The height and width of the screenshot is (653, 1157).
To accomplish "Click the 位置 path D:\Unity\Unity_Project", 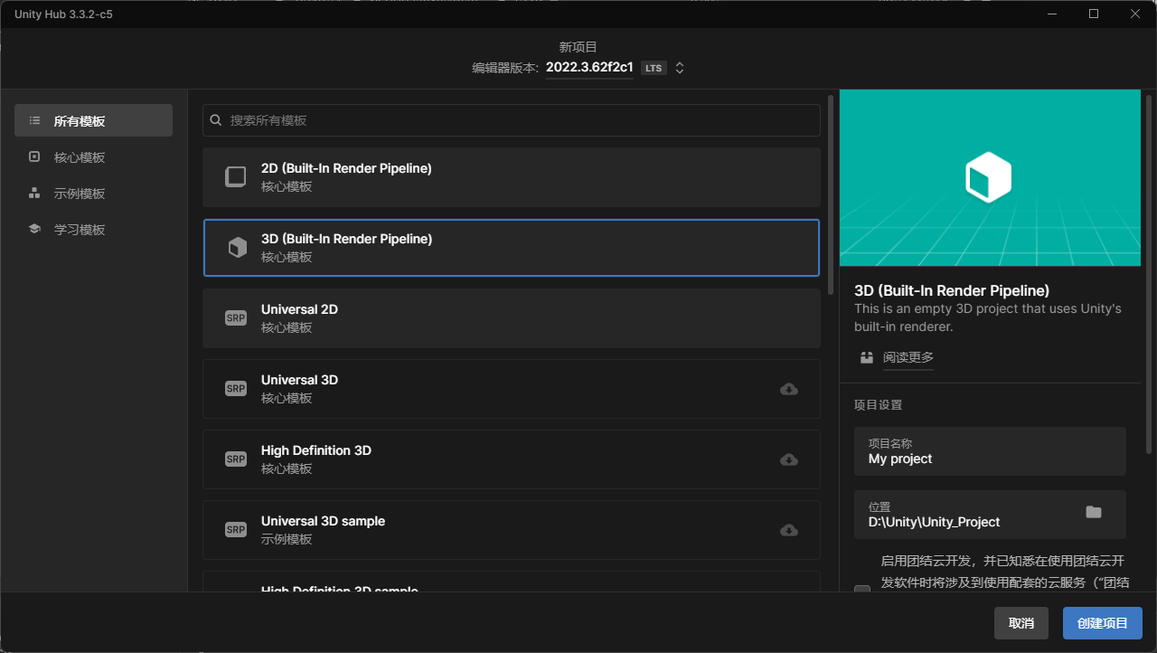I will click(x=935, y=522).
